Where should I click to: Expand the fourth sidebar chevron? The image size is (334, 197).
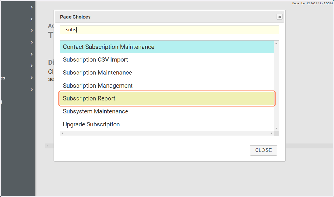[32, 43]
